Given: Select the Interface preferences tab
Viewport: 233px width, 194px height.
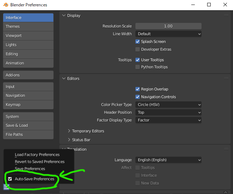Looking at the screenshot, I should (x=28, y=18).
